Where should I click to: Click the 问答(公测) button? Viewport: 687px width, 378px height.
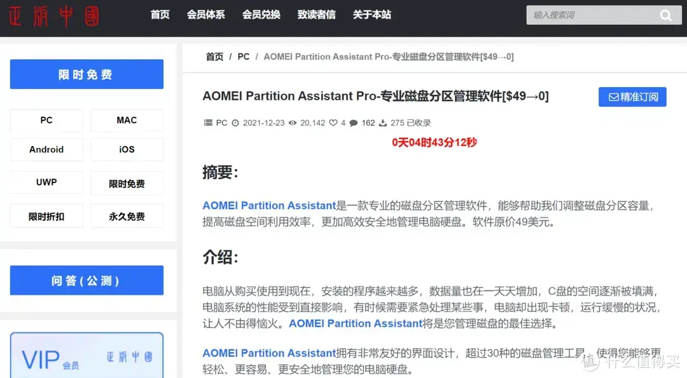coord(86,280)
